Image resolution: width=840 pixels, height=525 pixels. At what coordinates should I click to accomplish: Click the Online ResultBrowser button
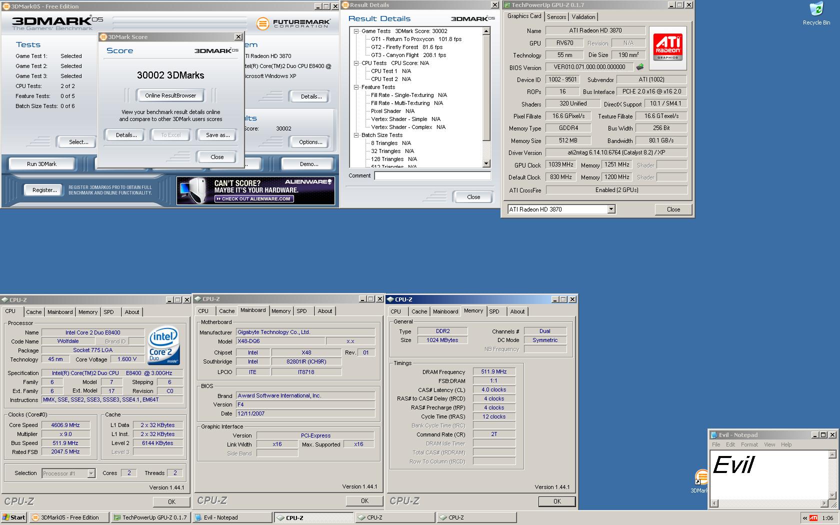click(x=170, y=95)
